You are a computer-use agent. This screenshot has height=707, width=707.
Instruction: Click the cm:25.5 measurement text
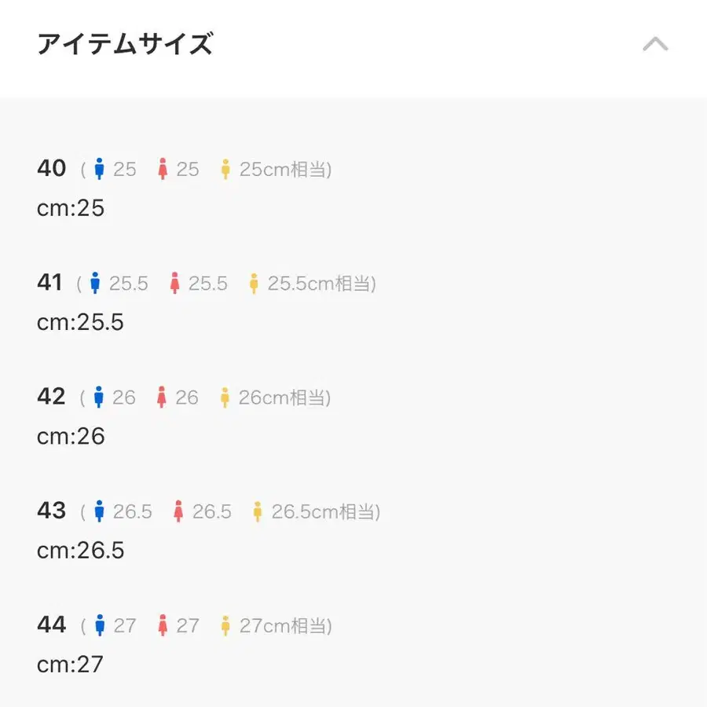tap(80, 322)
